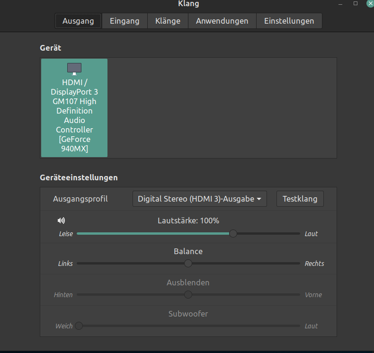Open the Klänge tab
The height and width of the screenshot is (353, 374).
[x=168, y=21]
